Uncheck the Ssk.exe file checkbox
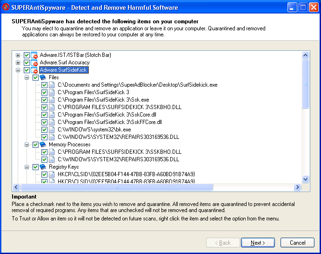Viewport: 321px width, 254px height. (x=44, y=100)
